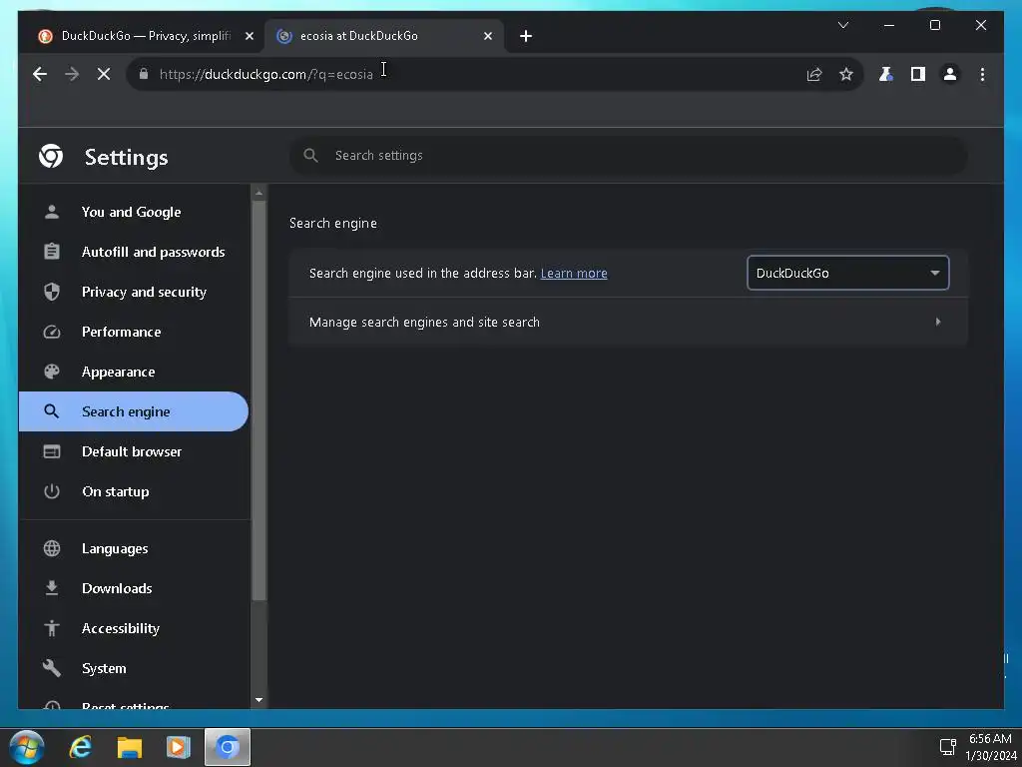Open Chrome Labs flask icon
Image resolution: width=1022 pixels, height=767 pixels.
(885, 74)
